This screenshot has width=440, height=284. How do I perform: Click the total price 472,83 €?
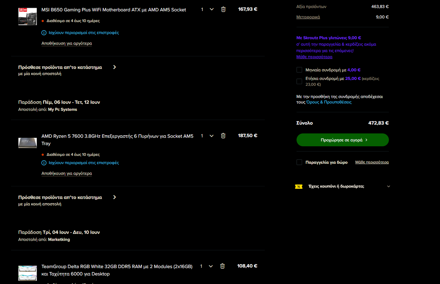pyautogui.click(x=378, y=123)
